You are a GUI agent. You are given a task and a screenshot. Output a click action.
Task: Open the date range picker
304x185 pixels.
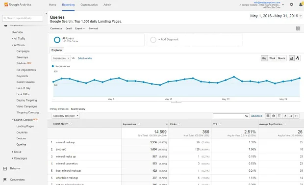276,16
